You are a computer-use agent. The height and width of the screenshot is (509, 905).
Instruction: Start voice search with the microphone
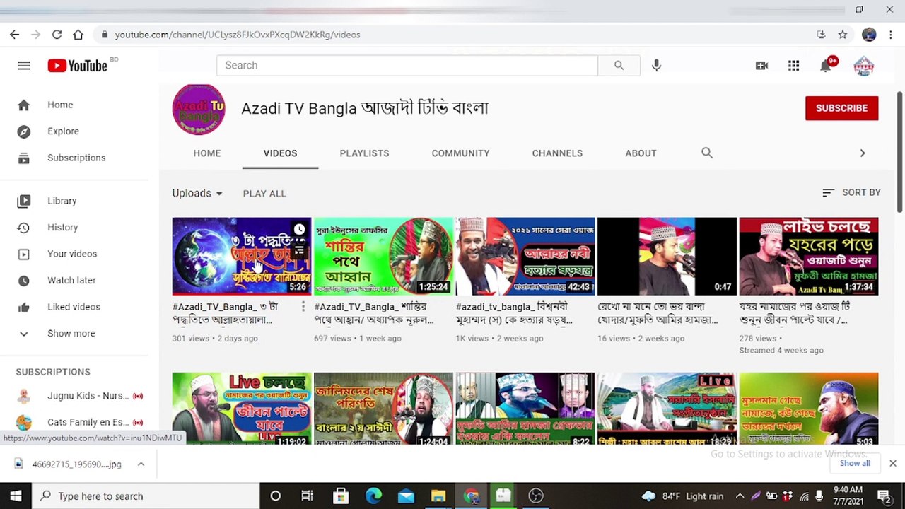pos(656,65)
